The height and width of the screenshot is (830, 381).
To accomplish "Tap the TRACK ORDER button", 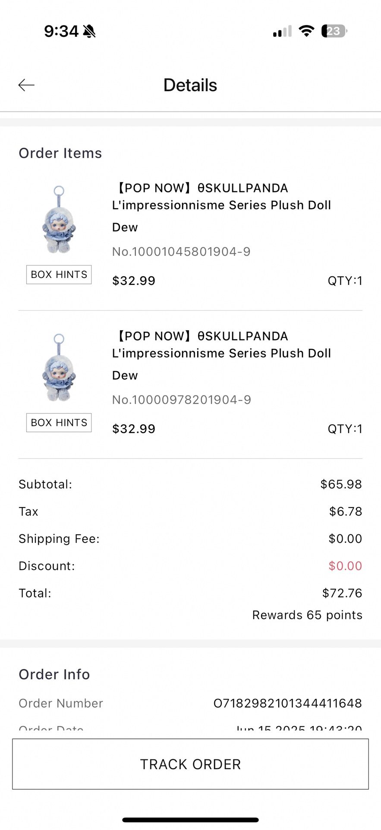I will (x=190, y=764).
